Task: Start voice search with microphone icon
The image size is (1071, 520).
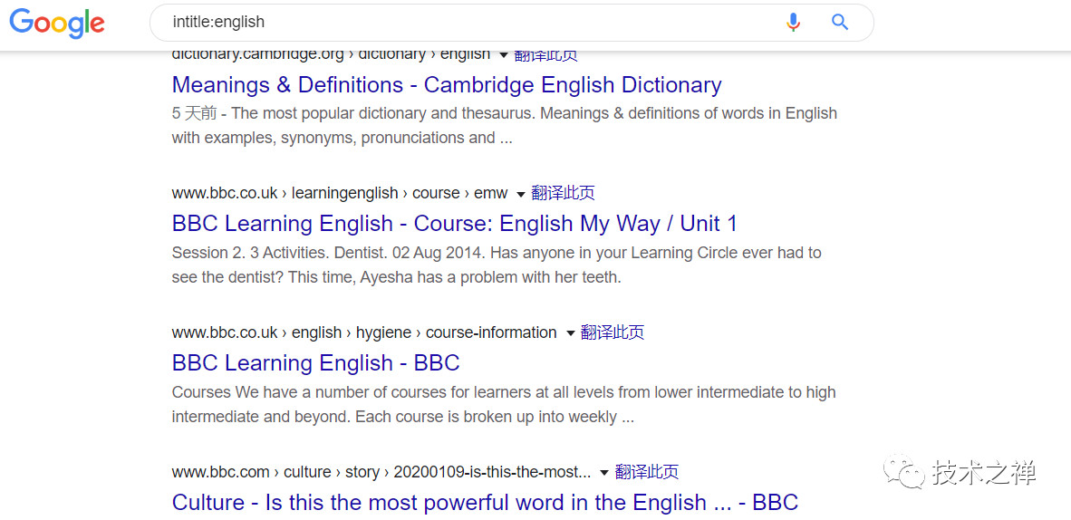Action: (x=793, y=22)
